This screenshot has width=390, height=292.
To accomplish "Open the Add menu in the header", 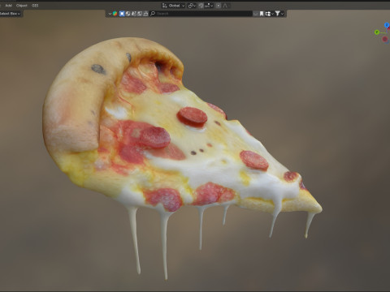I will (8, 6).
